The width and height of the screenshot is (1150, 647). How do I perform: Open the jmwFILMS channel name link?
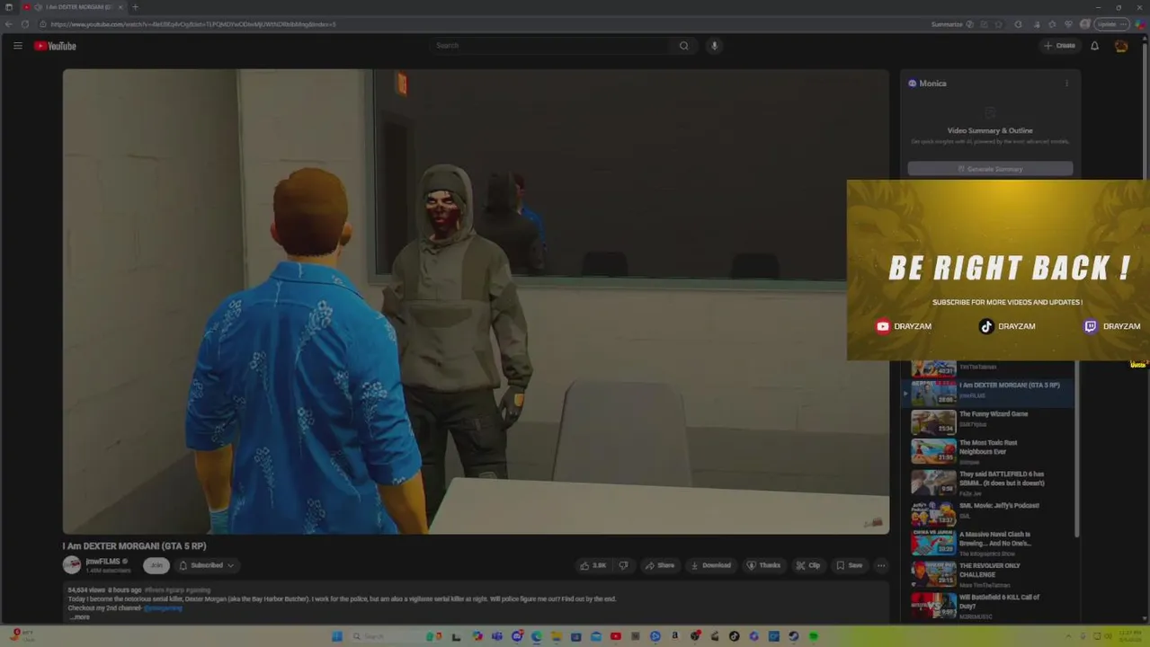[103, 562]
